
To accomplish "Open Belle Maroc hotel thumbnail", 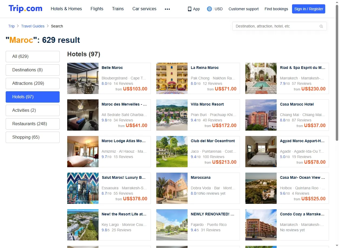I will point(83,78).
